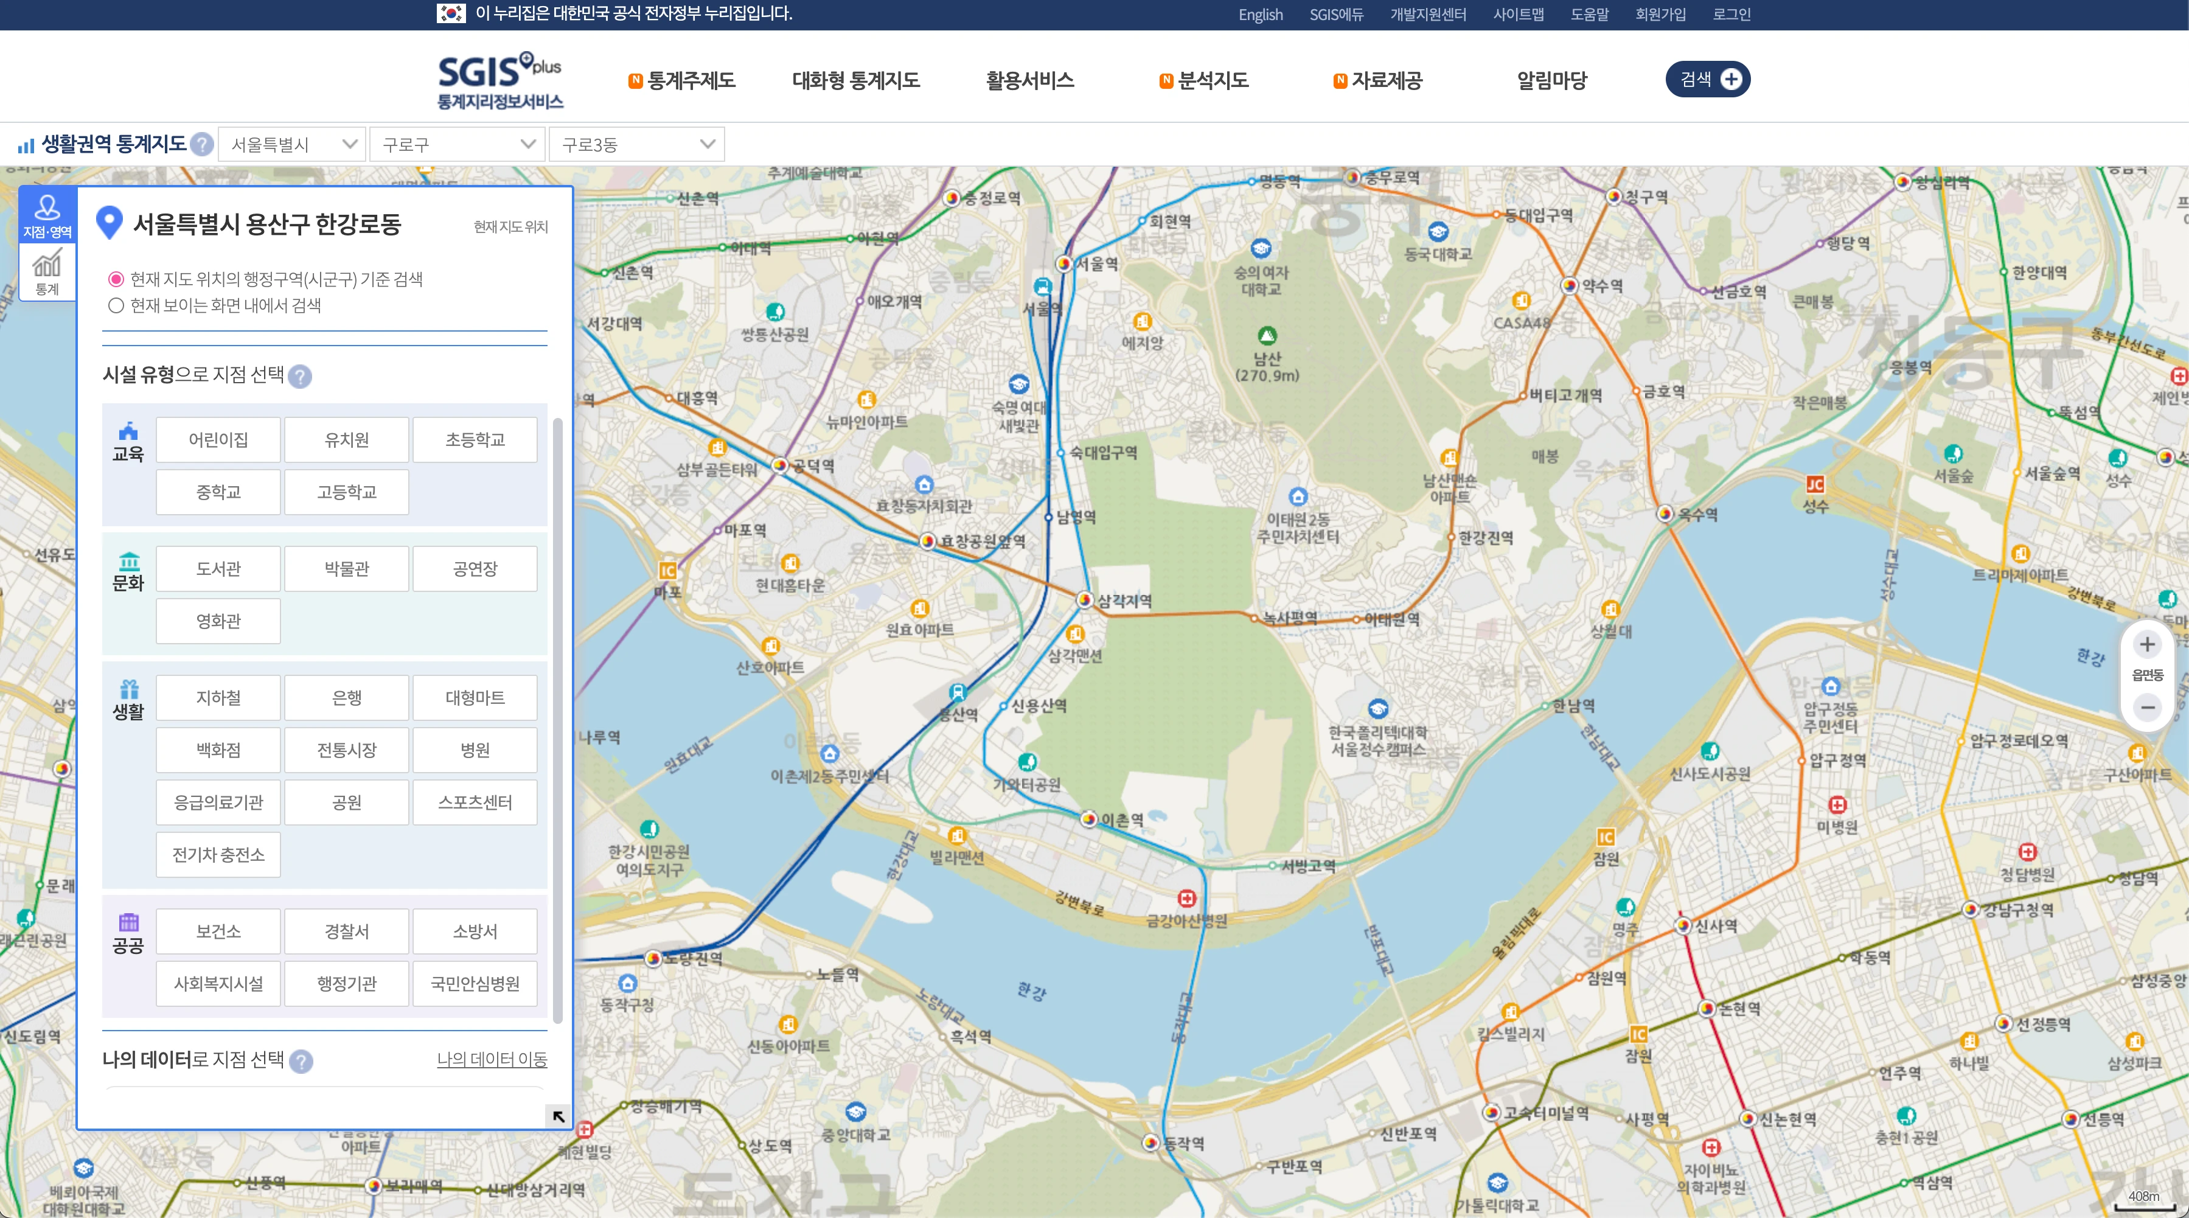Viewport: 2189px width, 1218px height.
Task: Collapse panel using bottom-right arrow icon
Action: click(559, 1116)
